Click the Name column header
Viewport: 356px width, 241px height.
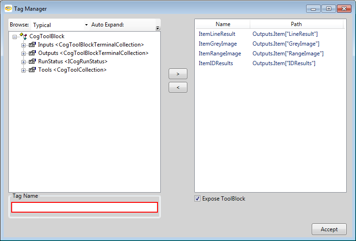click(x=223, y=24)
